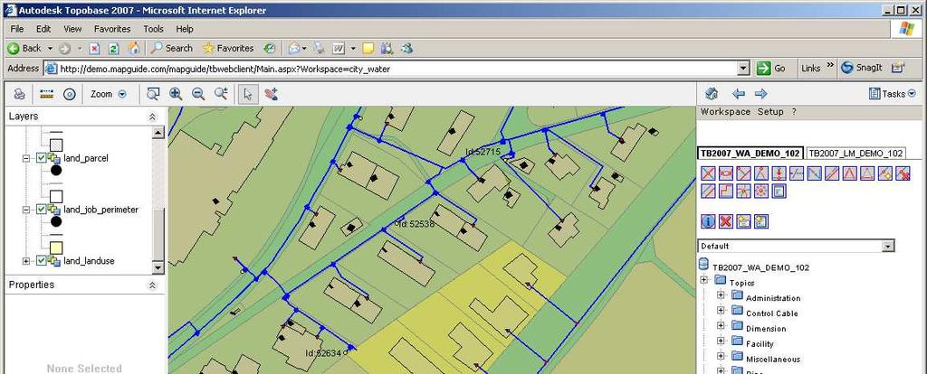Click the Home icon in task pane

[x=712, y=94]
